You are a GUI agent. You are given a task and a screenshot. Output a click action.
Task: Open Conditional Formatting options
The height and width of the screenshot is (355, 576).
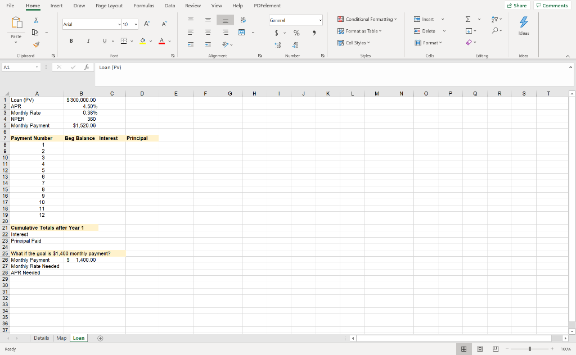point(367,19)
